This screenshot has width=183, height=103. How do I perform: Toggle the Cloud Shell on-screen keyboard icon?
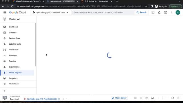click(x=135, y=98)
